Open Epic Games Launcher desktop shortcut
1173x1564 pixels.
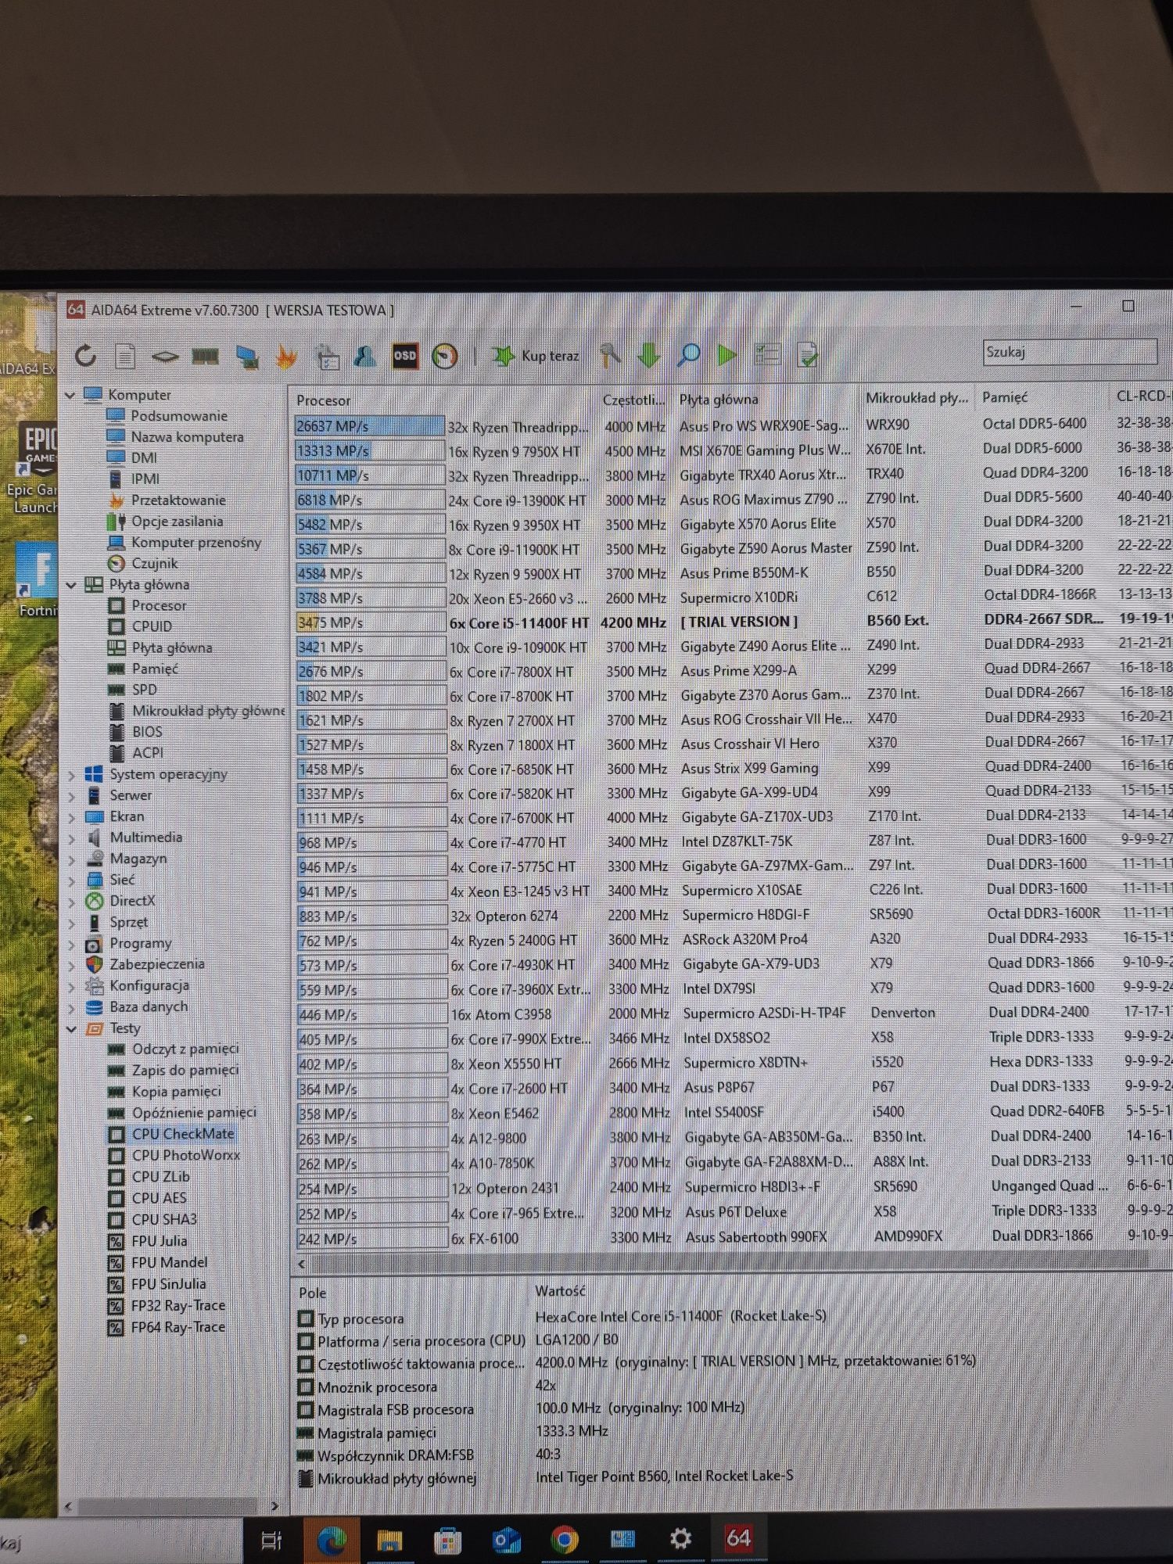[x=35, y=469]
